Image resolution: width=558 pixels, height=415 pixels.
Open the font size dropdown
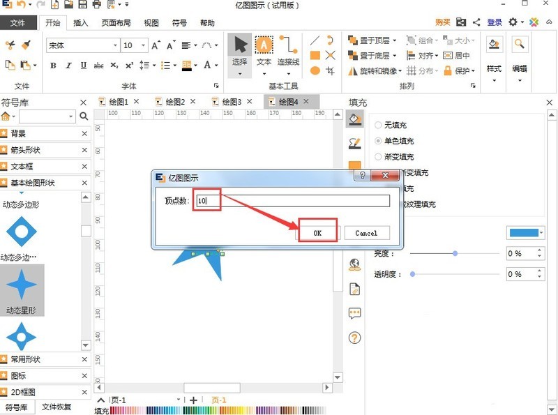tap(143, 45)
